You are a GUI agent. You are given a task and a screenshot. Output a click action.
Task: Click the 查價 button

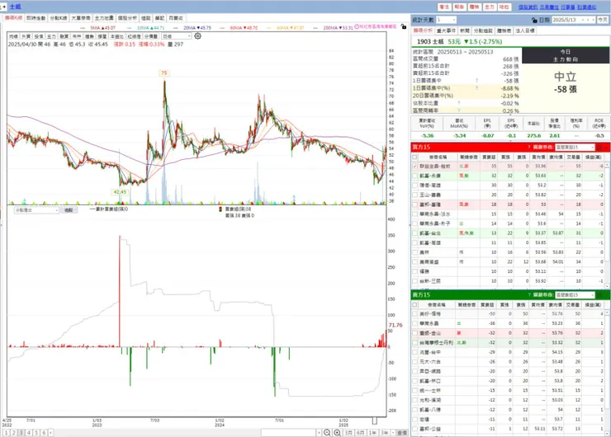pos(402,433)
